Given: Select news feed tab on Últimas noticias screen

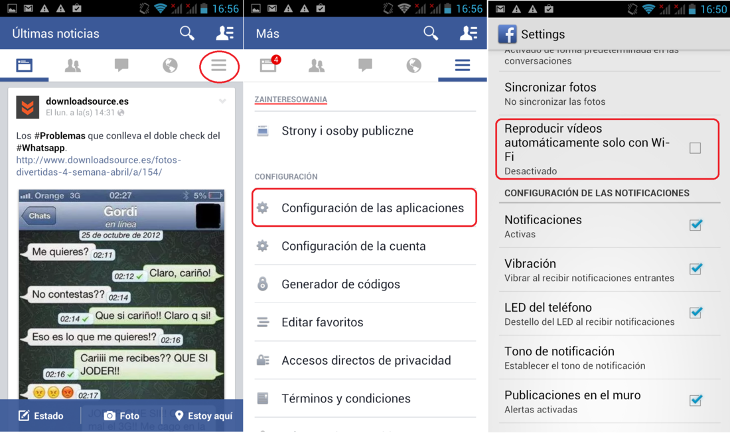Looking at the screenshot, I should click(24, 65).
